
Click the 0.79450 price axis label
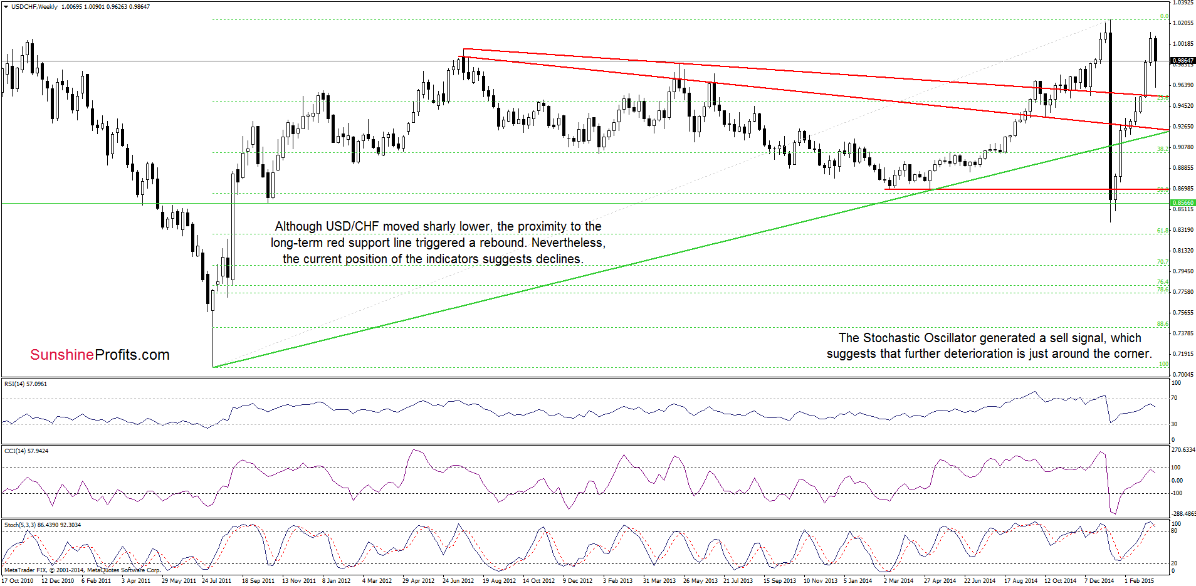coord(1183,271)
